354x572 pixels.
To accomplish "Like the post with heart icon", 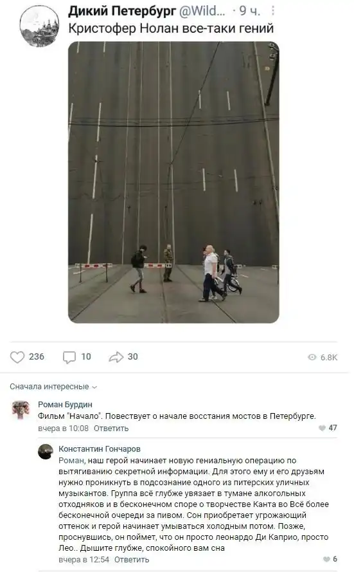I will pos(17,356).
